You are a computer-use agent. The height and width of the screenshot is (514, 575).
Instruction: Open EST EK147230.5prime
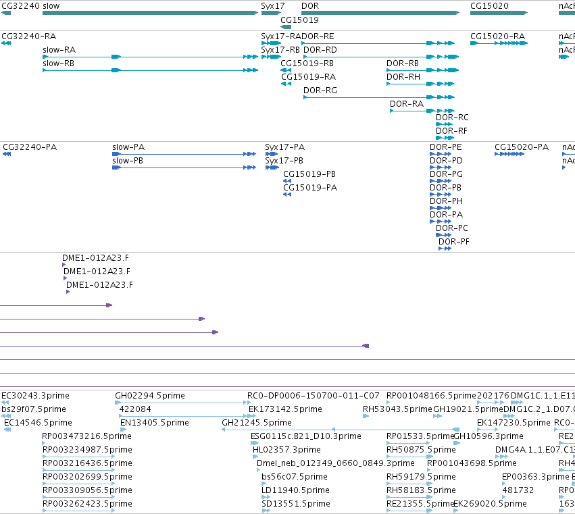(514, 423)
